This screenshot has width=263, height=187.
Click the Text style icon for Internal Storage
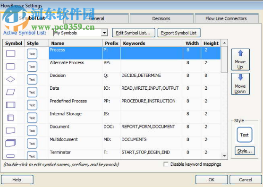32,118
